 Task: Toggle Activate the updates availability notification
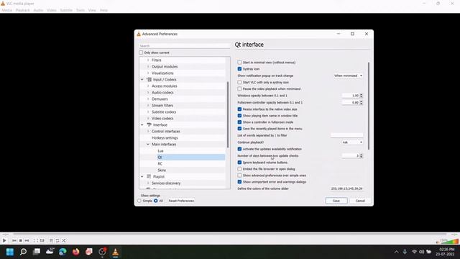click(x=239, y=149)
